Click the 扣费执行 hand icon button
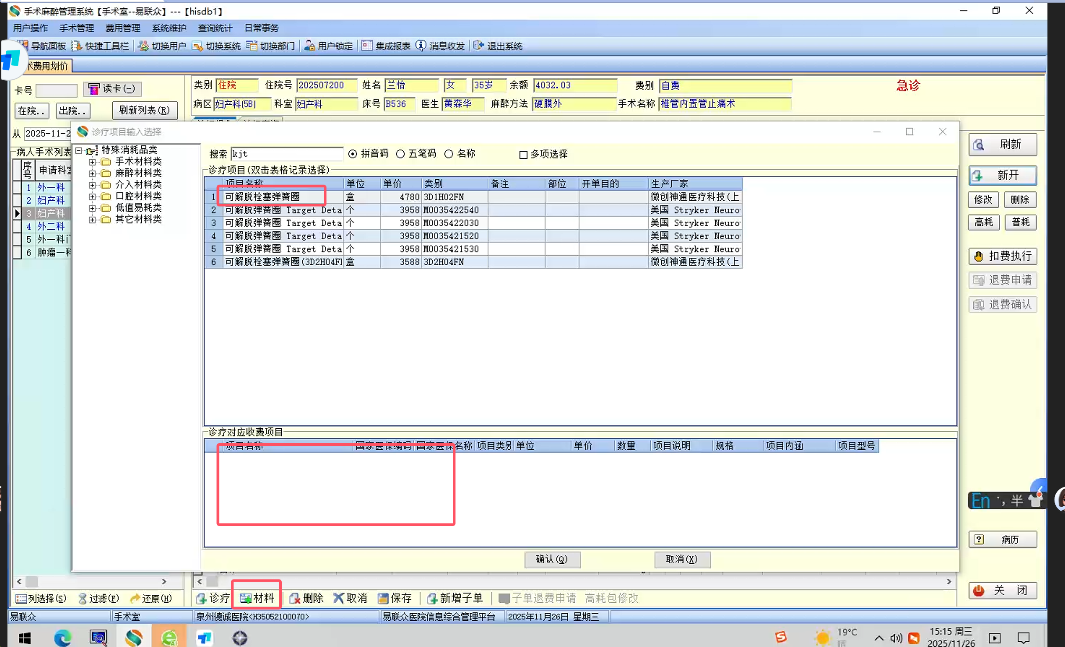This screenshot has width=1065, height=647. pos(1003,256)
